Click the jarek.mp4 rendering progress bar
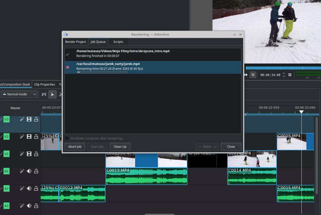321x215 pixels. click(x=102, y=72)
